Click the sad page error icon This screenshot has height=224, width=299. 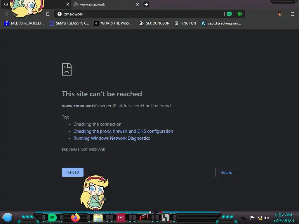click(67, 69)
